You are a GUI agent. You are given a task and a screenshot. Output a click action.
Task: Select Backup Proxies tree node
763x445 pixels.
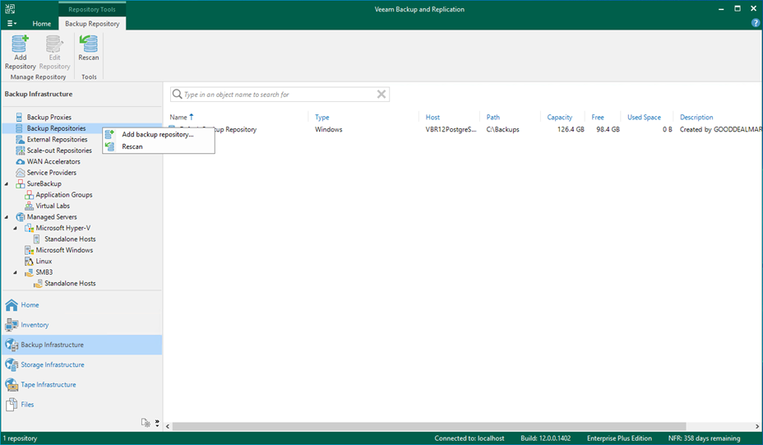pyautogui.click(x=49, y=118)
